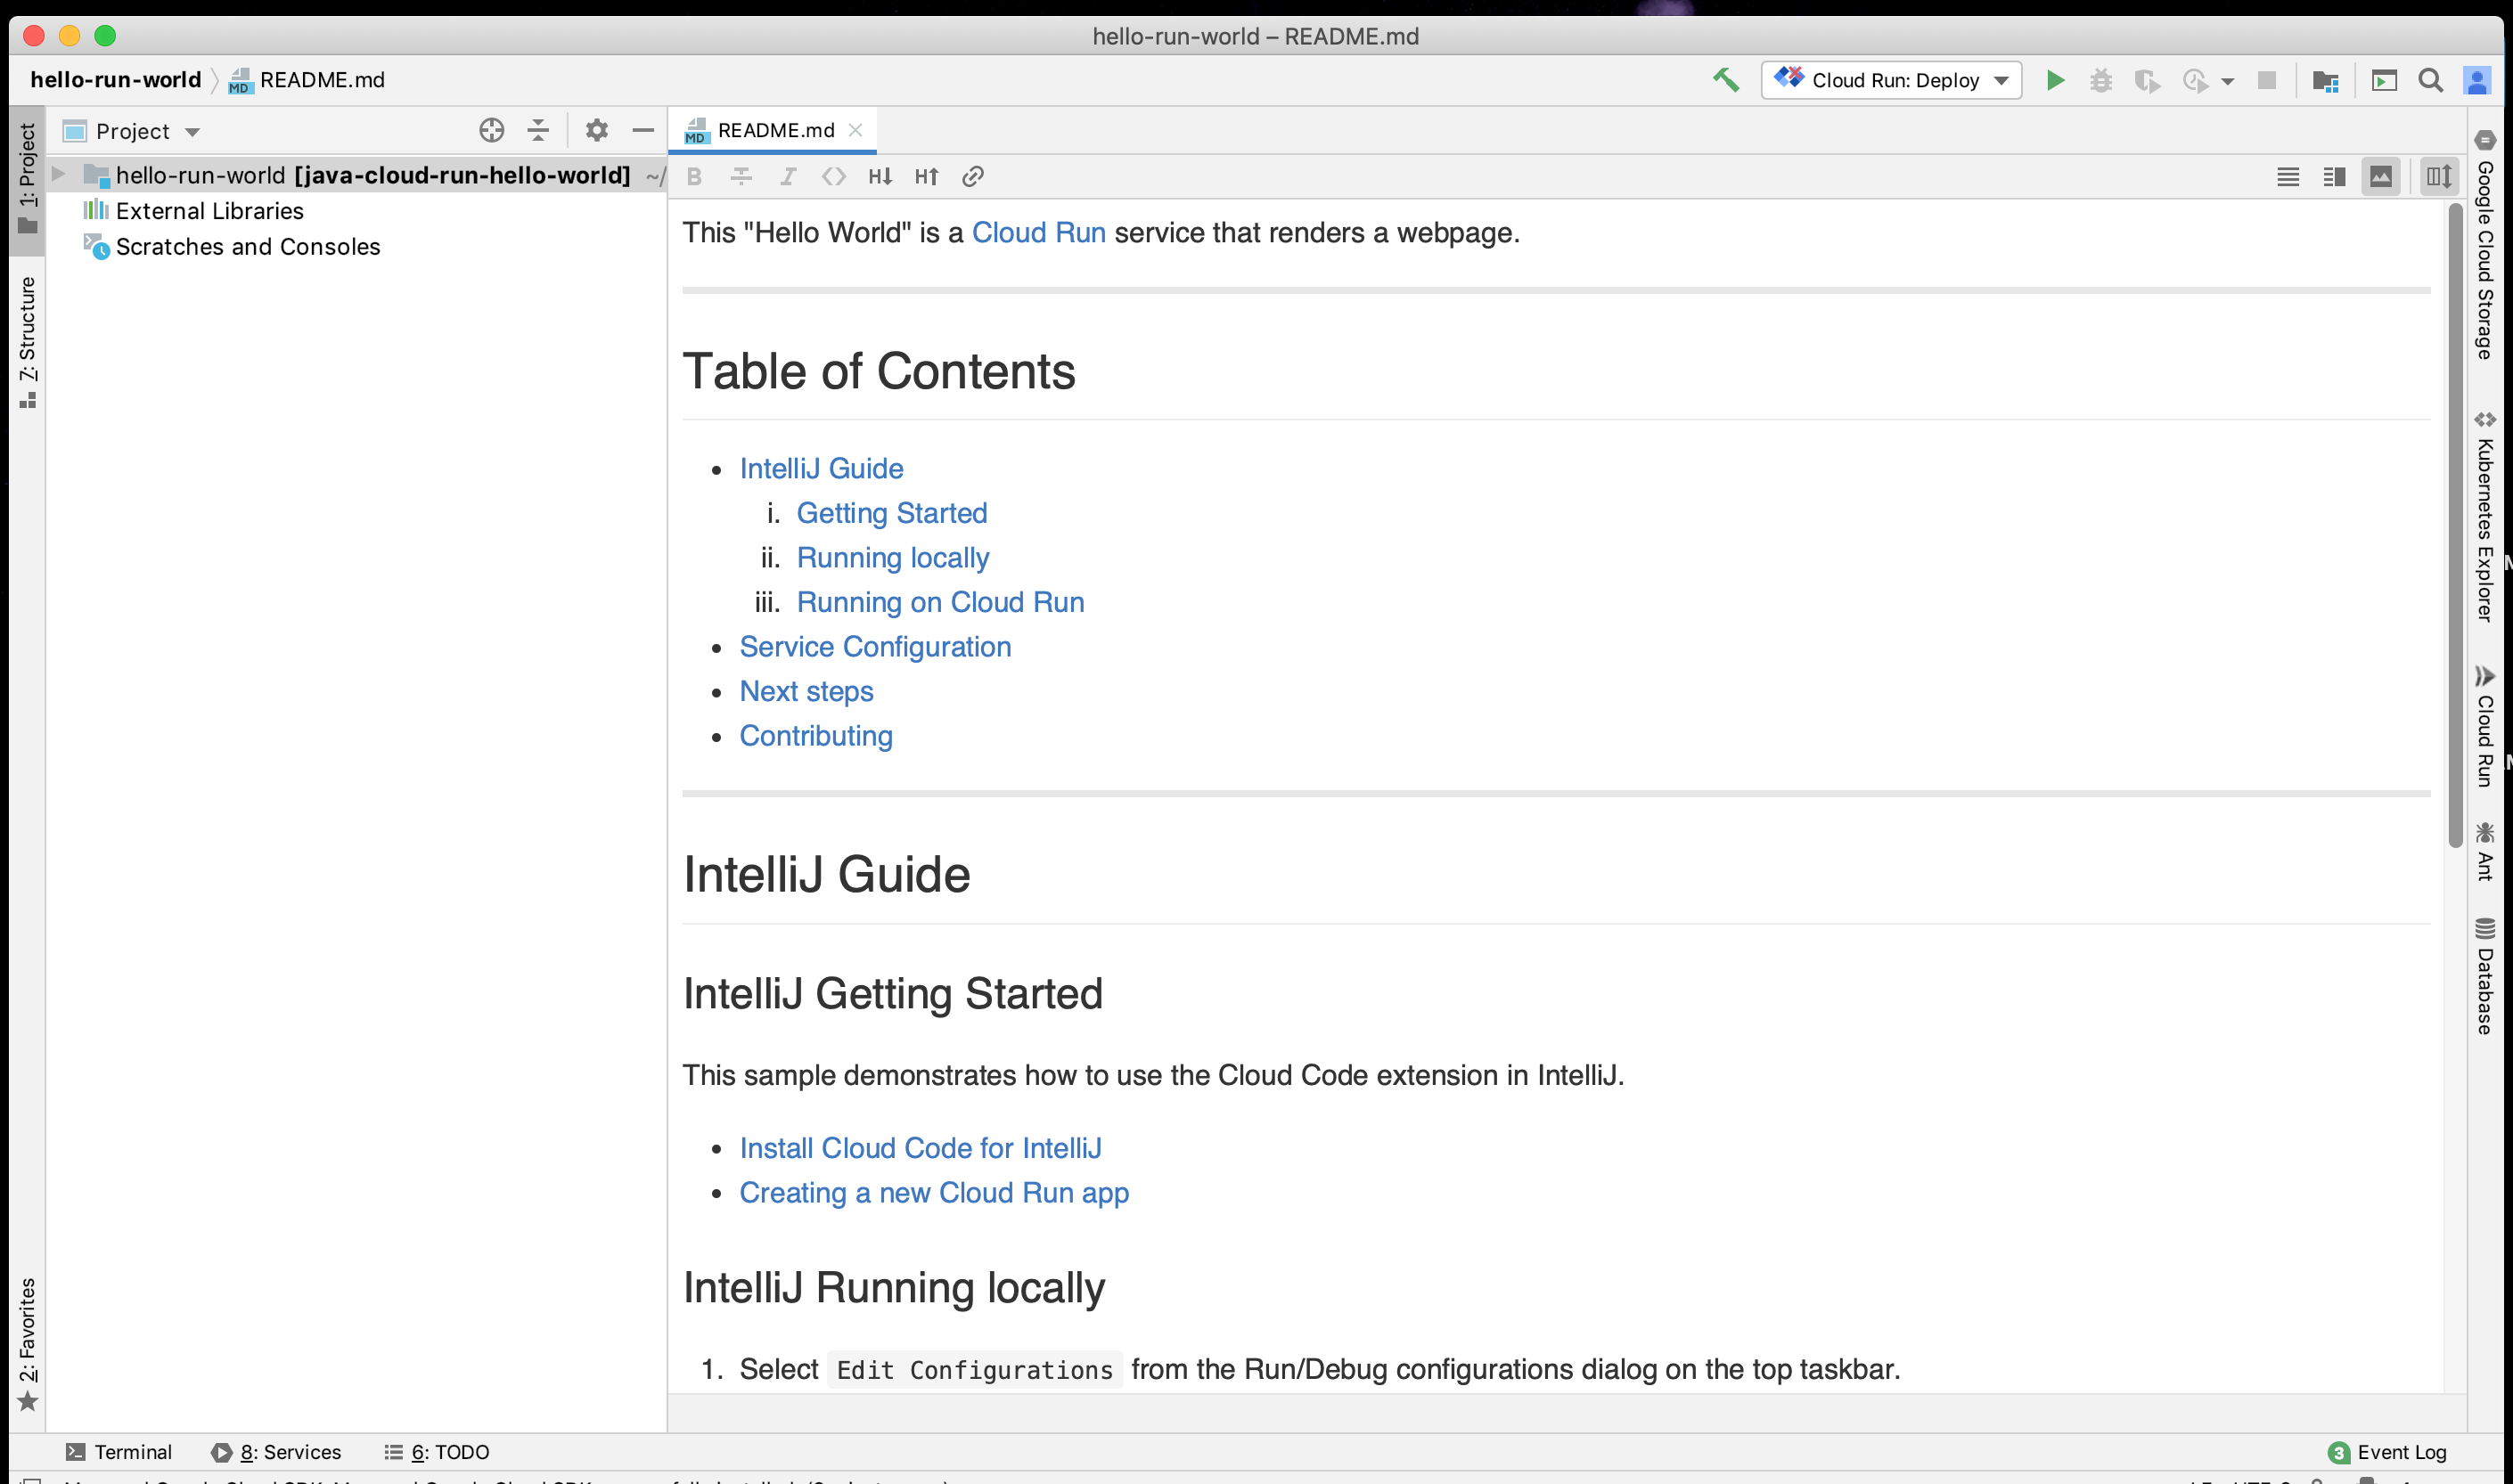Image resolution: width=2513 pixels, height=1484 pixels.
Task: Open Search Everywhere with the magnifier icon
Action: [2430, 80]
